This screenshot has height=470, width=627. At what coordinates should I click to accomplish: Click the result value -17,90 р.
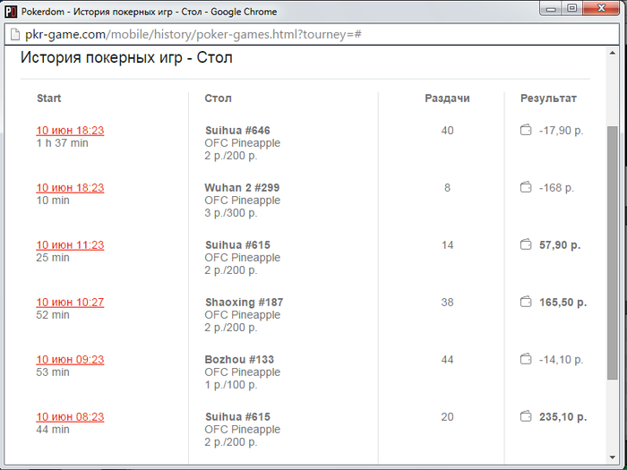[x=561, y=131]
